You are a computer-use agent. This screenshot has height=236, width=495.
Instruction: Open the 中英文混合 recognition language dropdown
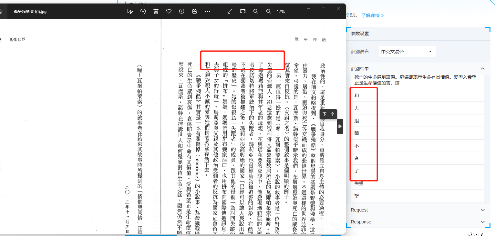pyautogui.click(x=407, y=52)
